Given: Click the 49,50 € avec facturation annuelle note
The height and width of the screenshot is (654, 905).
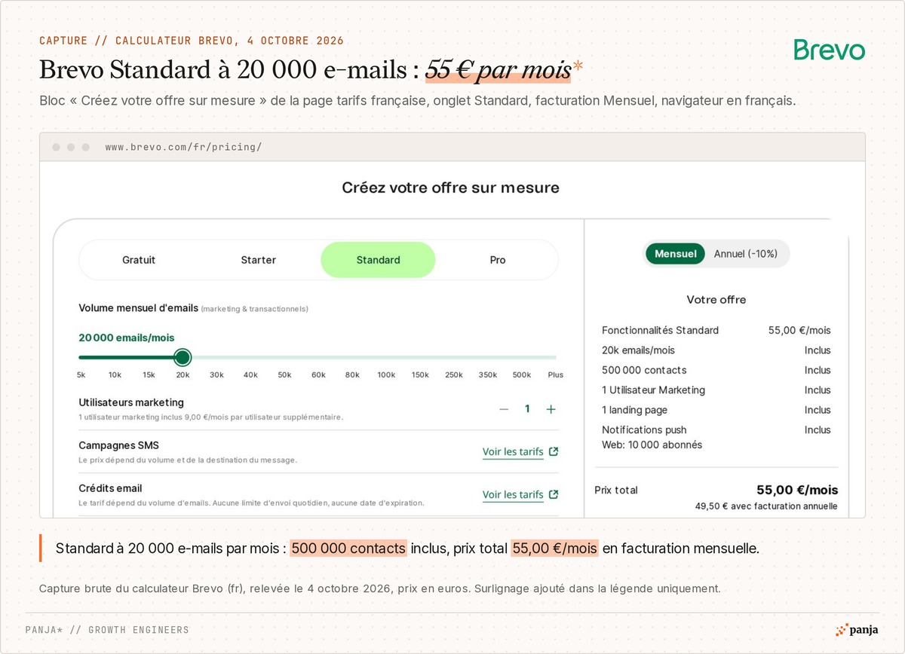Looking at the screenshot, I should point(766,506).
